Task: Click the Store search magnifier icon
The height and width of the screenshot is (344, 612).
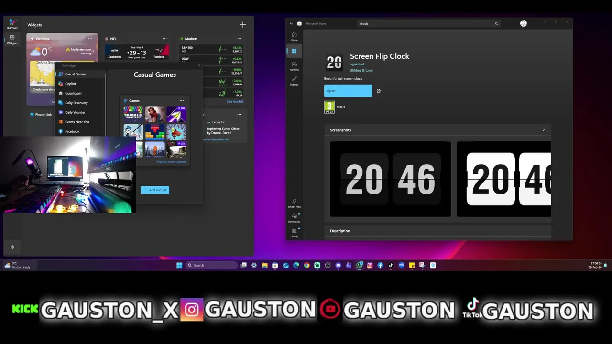Action: [496, 23]
